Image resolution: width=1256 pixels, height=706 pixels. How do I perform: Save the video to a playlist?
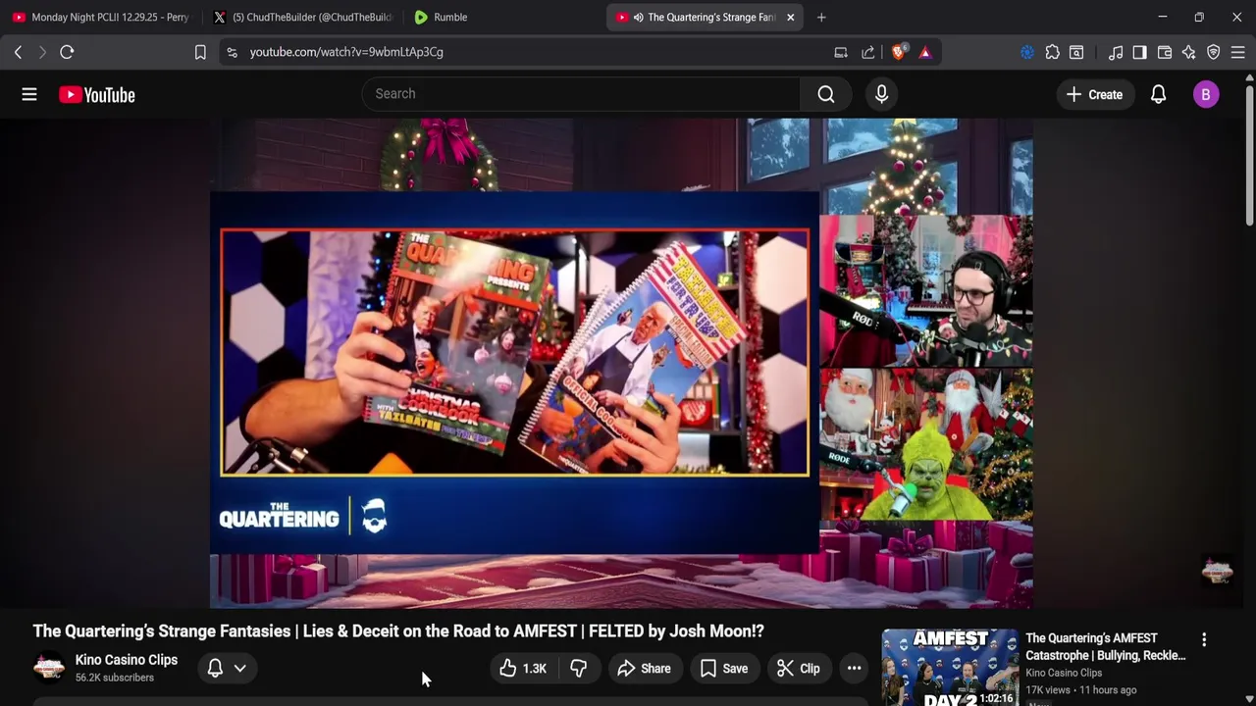coord(724,669)
